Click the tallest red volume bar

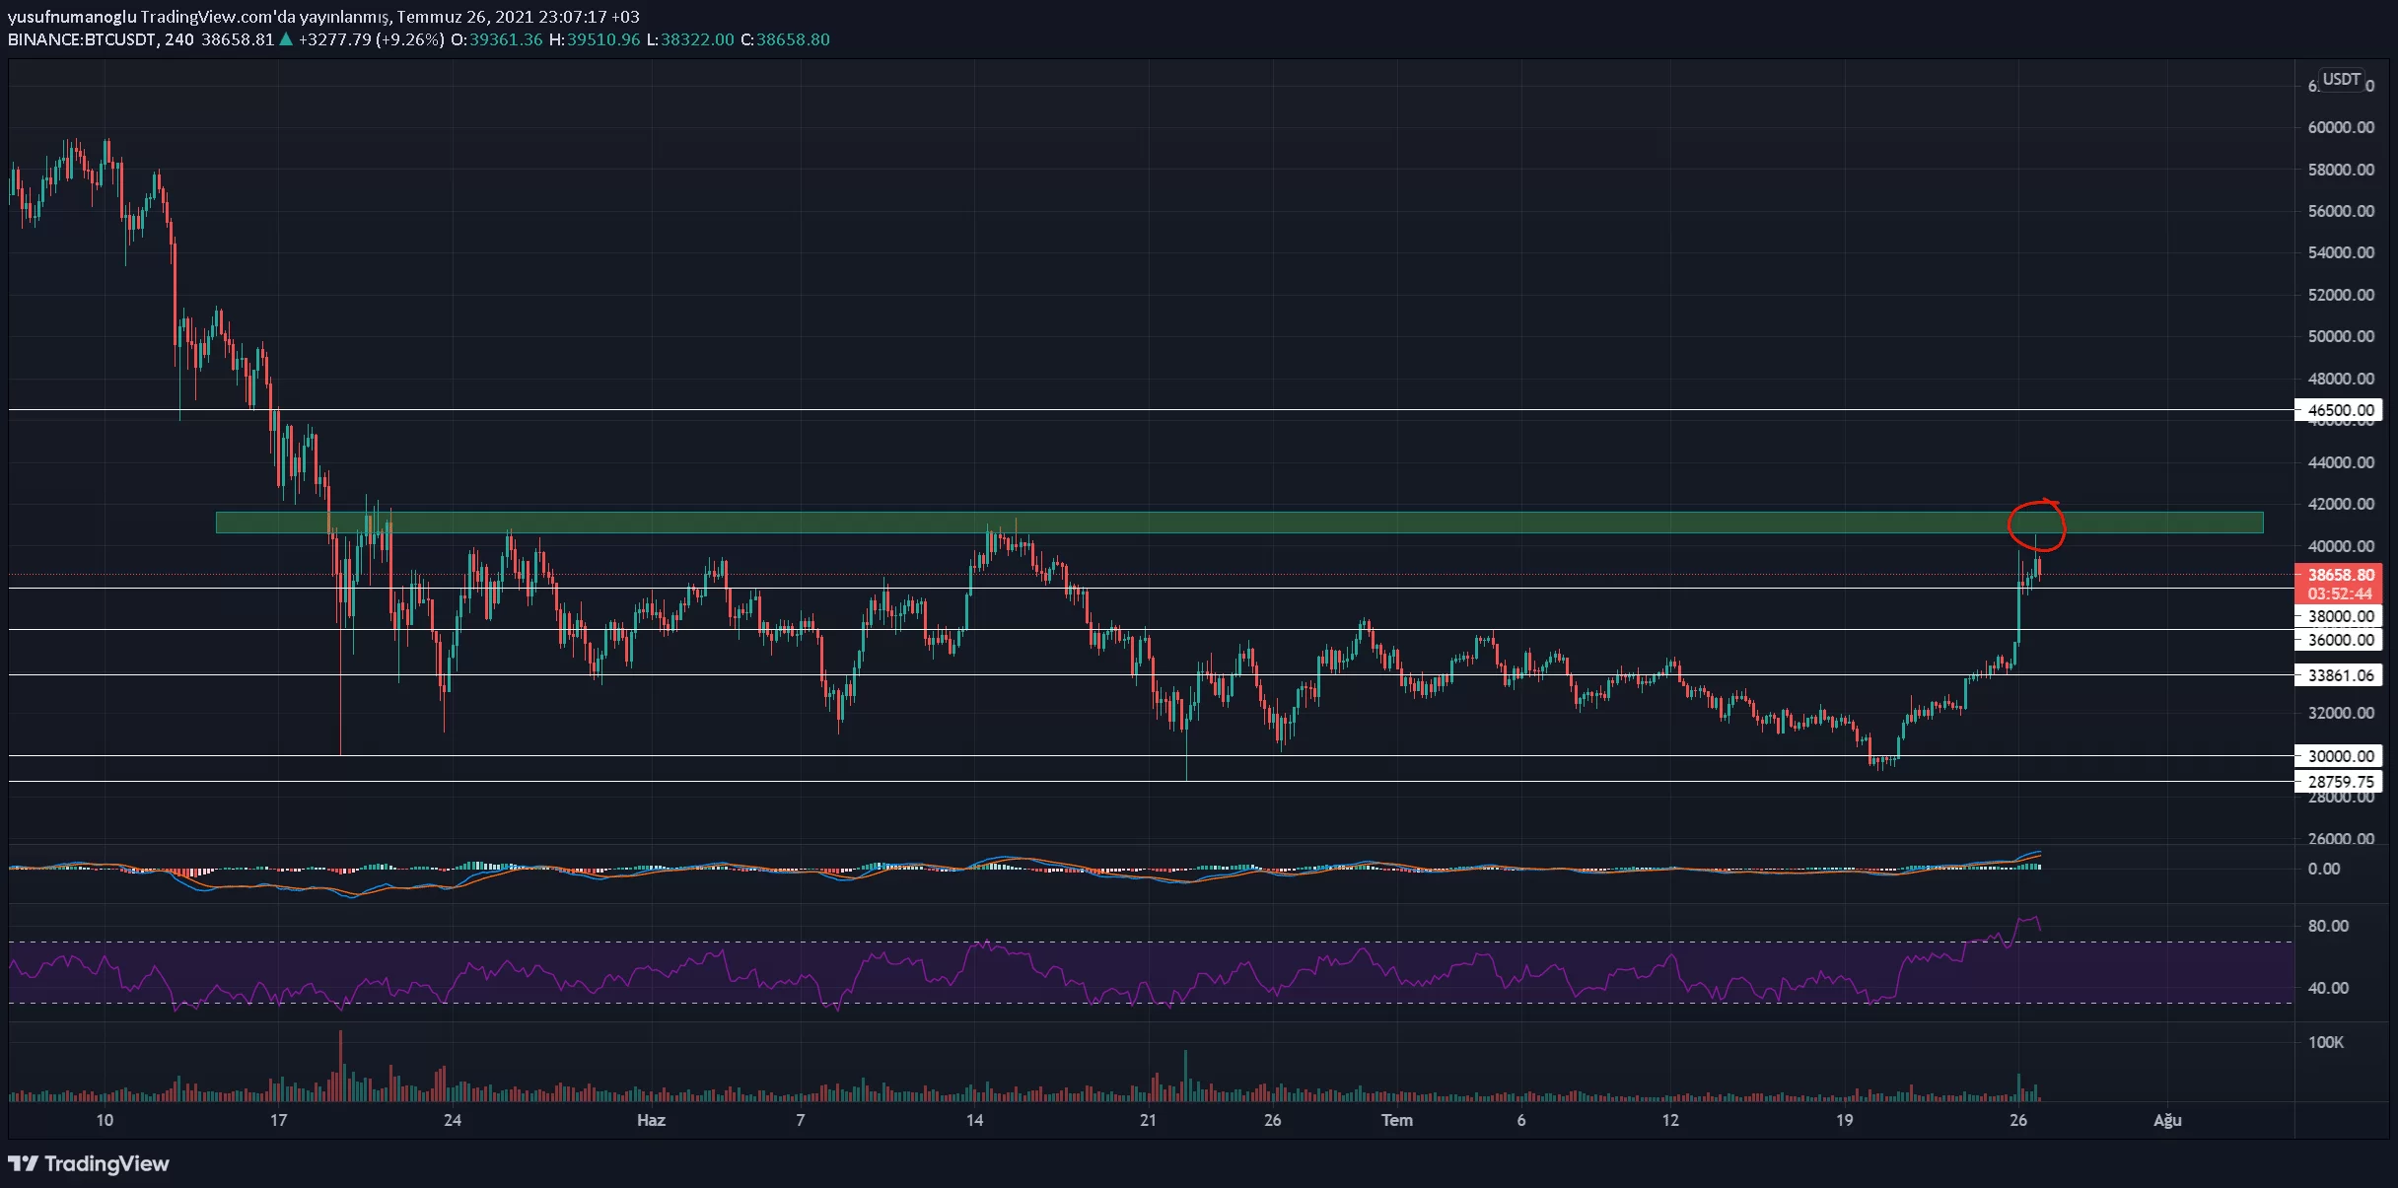[x=341, y=1065]
